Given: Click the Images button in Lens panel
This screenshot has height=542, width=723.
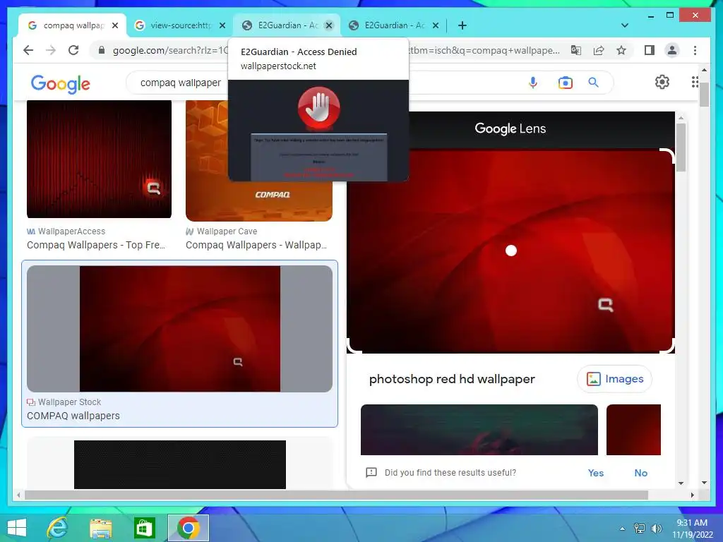Looking at the screenshot, I should point(615,379).
